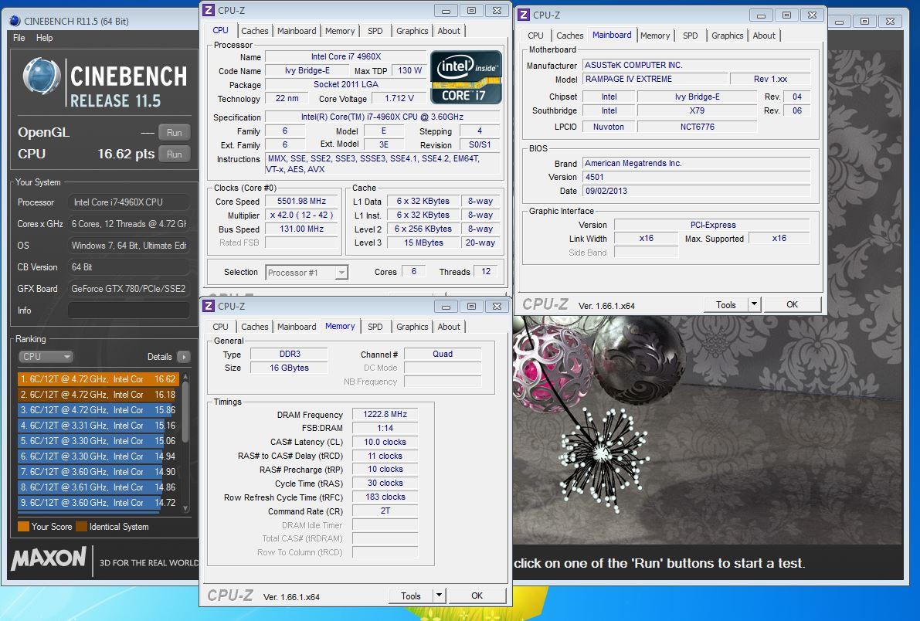Open About tab in top CPU-Z CPU window

449,31
